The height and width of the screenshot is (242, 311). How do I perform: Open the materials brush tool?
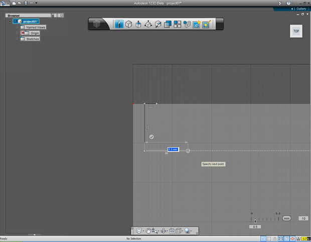[207, 25]
